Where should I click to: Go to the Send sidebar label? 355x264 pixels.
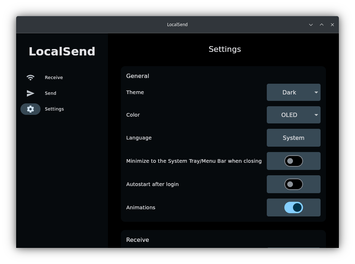[51, 93]
